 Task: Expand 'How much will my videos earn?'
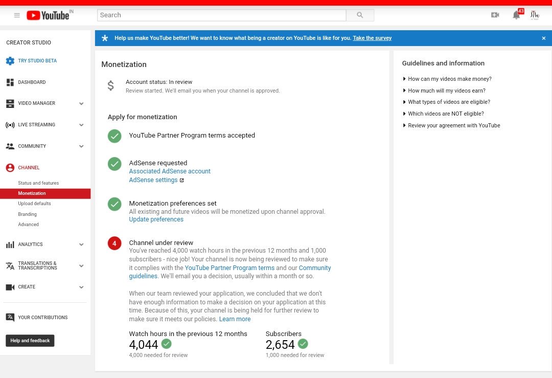pos(444,91)
